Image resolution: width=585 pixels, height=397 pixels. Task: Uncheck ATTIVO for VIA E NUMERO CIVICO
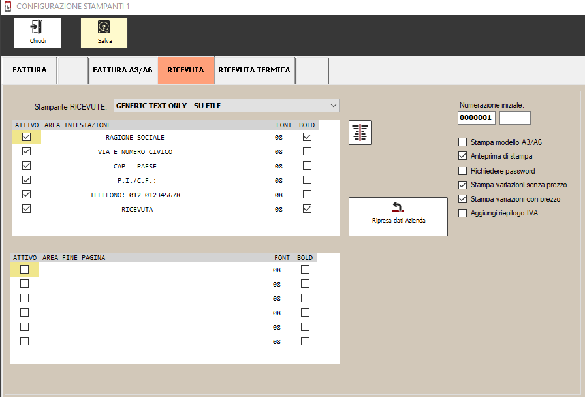[26, 151]
